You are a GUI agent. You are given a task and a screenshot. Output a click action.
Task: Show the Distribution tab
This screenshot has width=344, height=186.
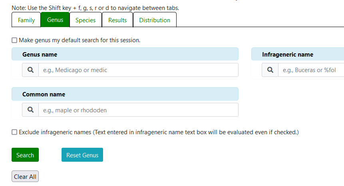point(155,20)
